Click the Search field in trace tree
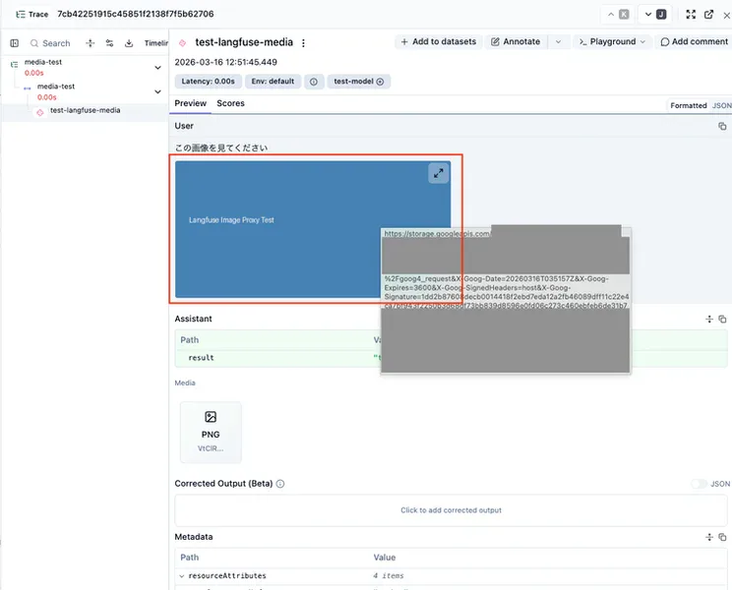 50,43
